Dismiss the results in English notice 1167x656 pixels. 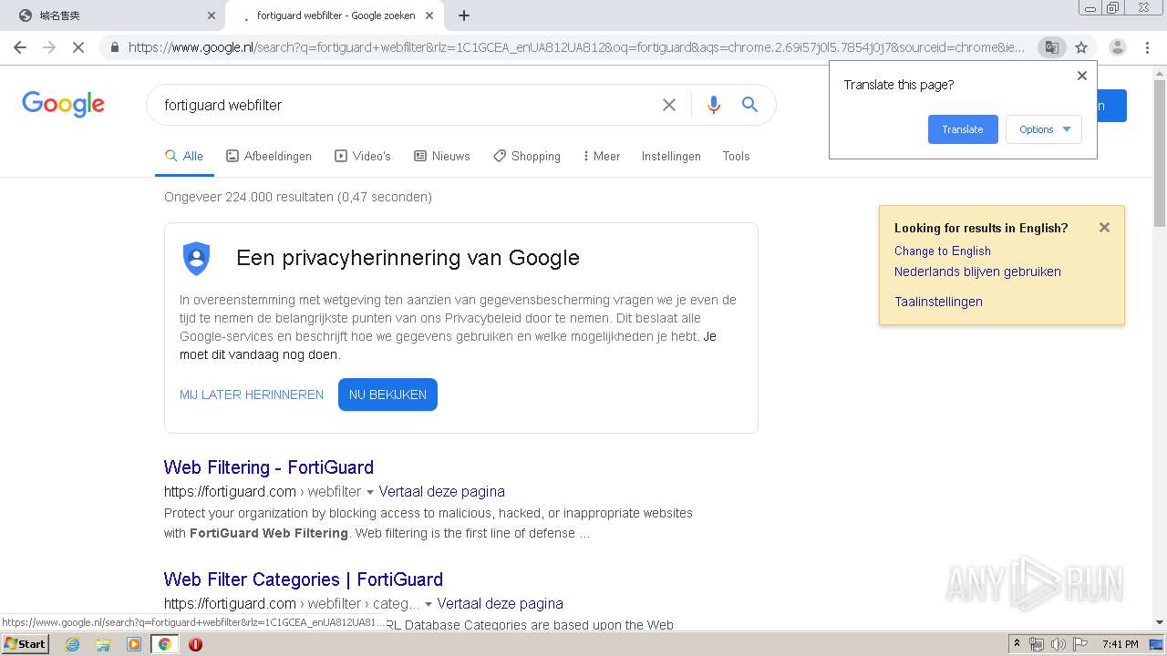tap(1104, 228)
